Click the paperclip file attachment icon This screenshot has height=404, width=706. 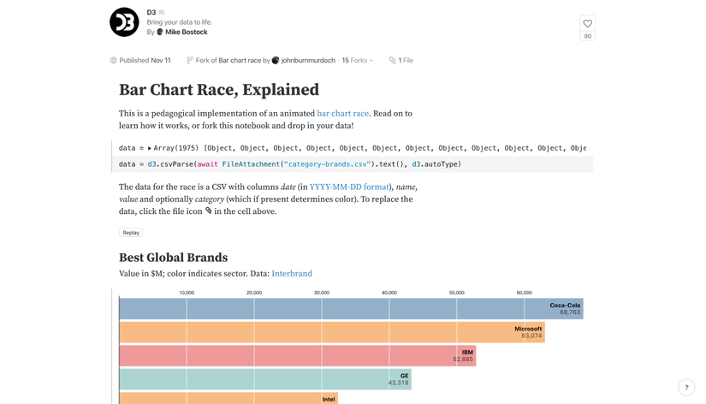(393, 61)
